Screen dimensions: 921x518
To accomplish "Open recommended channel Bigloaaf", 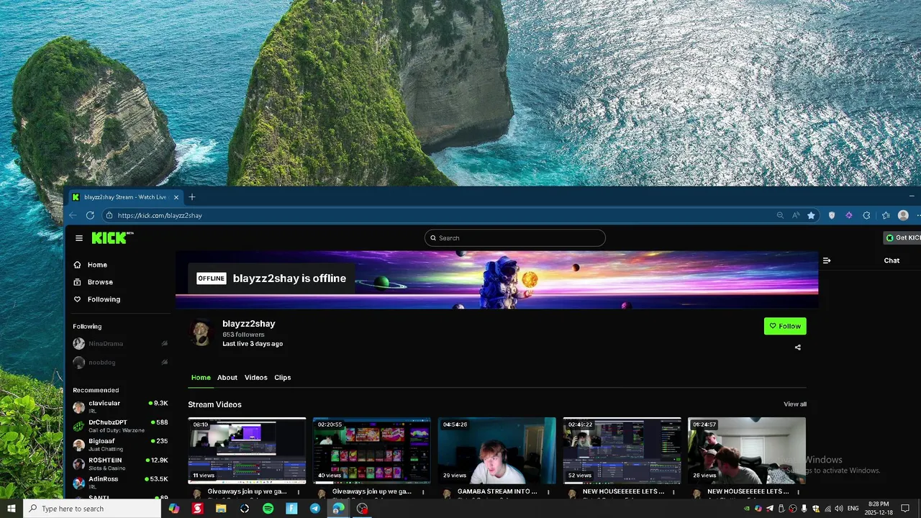I will click(120, 445).
